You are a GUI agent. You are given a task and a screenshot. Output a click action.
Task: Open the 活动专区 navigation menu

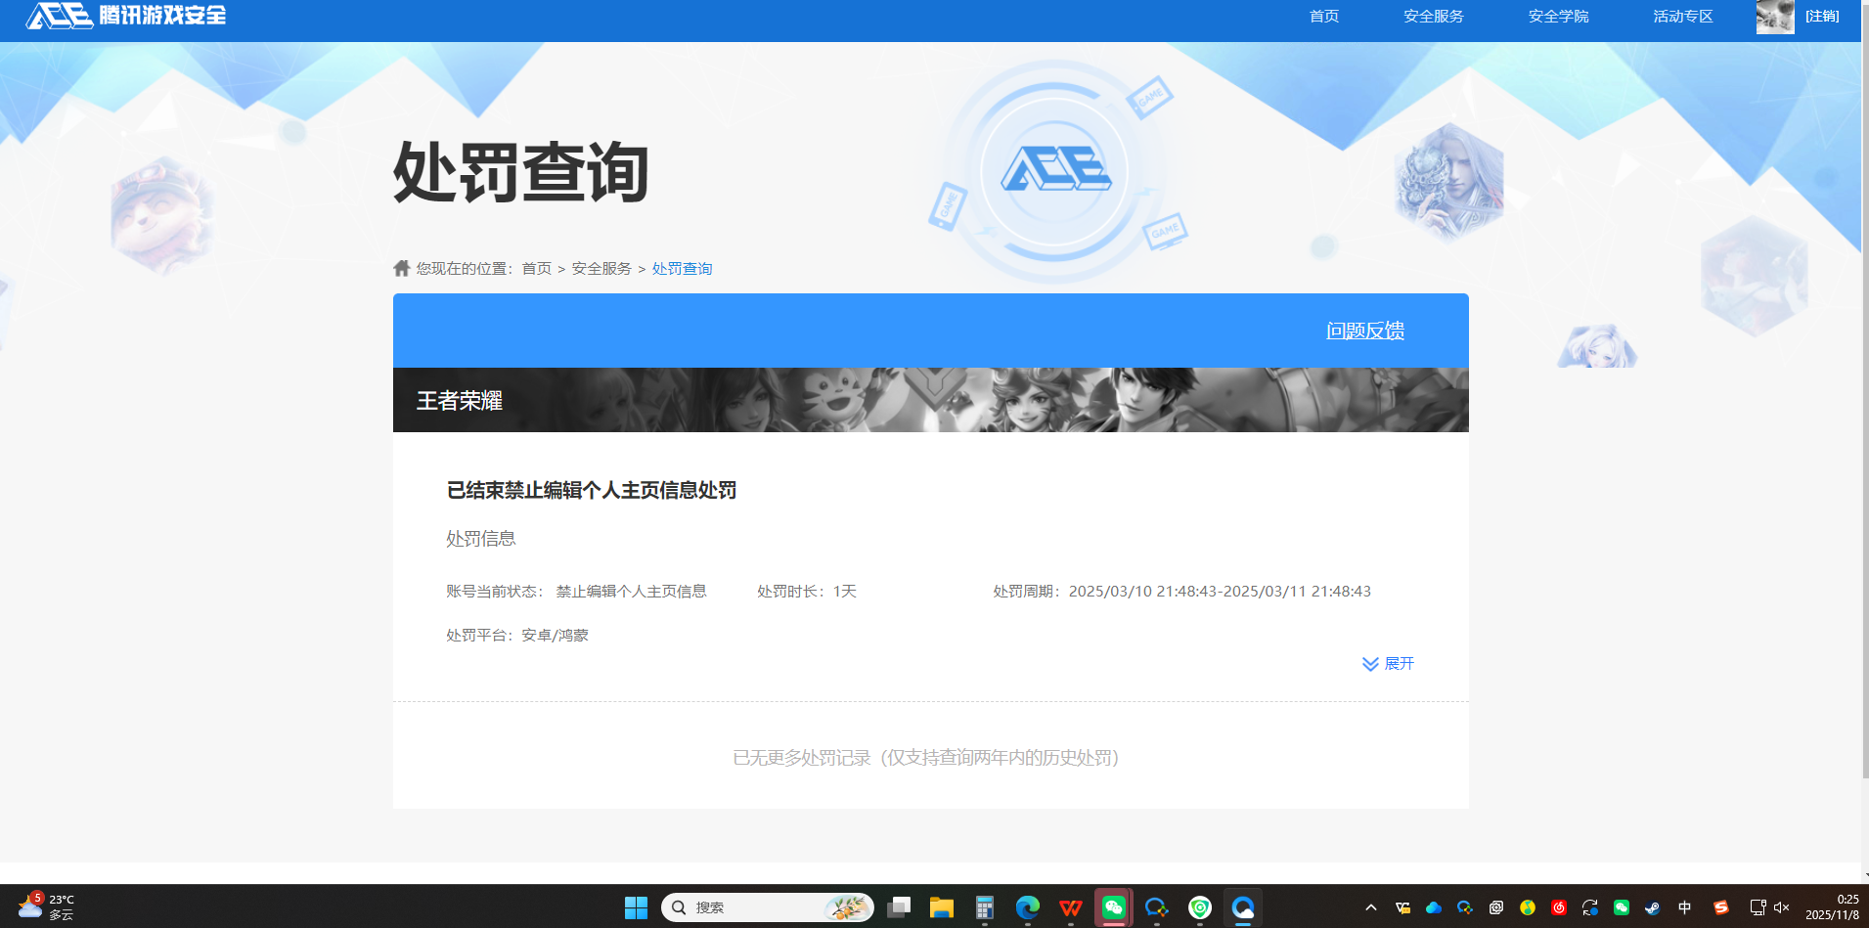coord(1681,16)
